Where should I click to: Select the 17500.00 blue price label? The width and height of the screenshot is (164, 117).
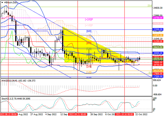pos(158,77)
